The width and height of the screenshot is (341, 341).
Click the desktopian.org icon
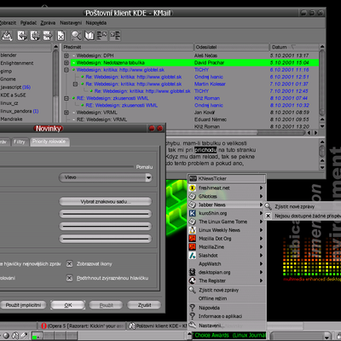[193, 272]
